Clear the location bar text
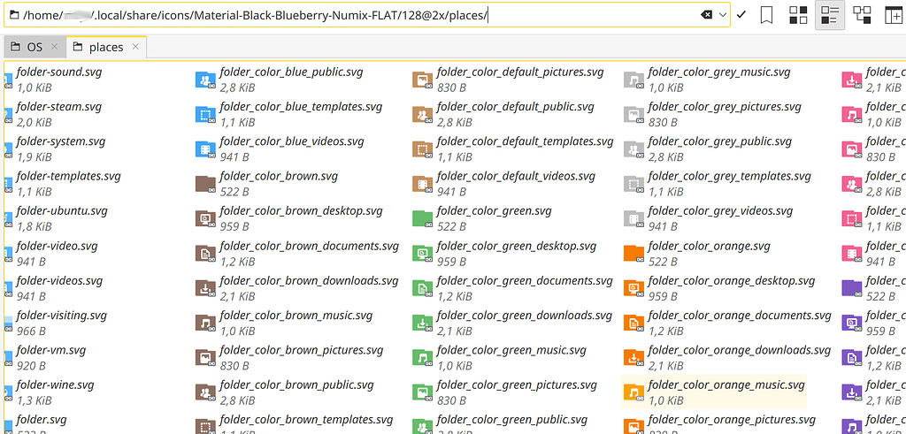This screenshot has width=906, height=434. pyautogui.click(x=706, y=15)
